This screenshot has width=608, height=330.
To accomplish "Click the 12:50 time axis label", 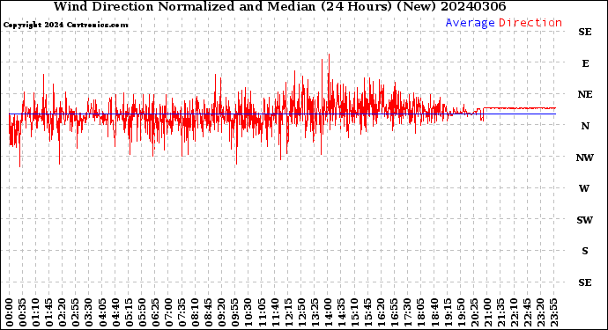I will (x=300, y=312).
